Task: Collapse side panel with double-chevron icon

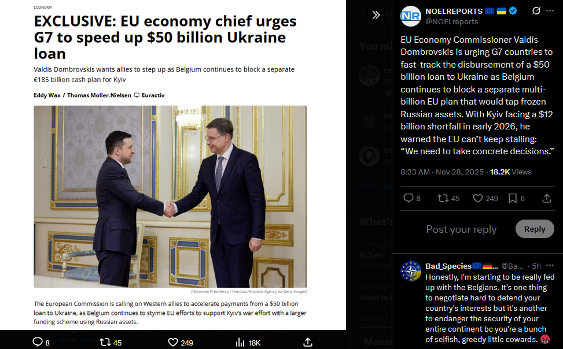Action: (376, 14)
